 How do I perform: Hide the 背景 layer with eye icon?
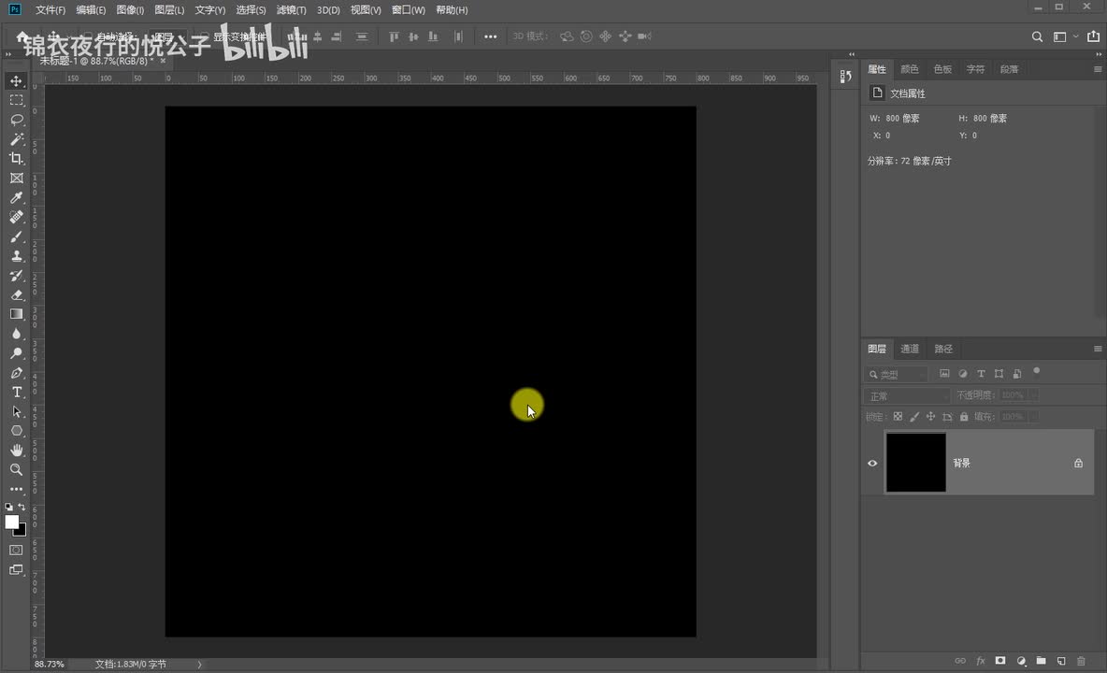tap(872, 464)
